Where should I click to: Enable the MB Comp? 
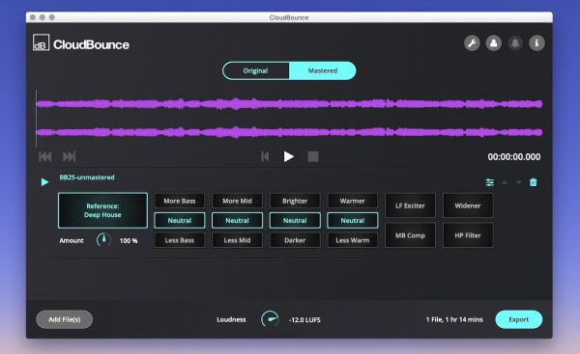coord(410,235)
